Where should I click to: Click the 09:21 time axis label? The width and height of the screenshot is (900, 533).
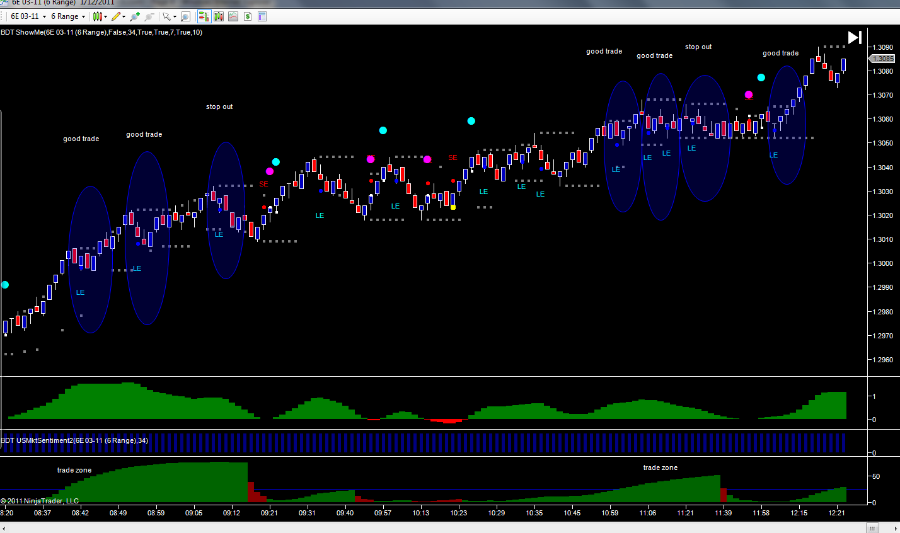click(269, 513)
